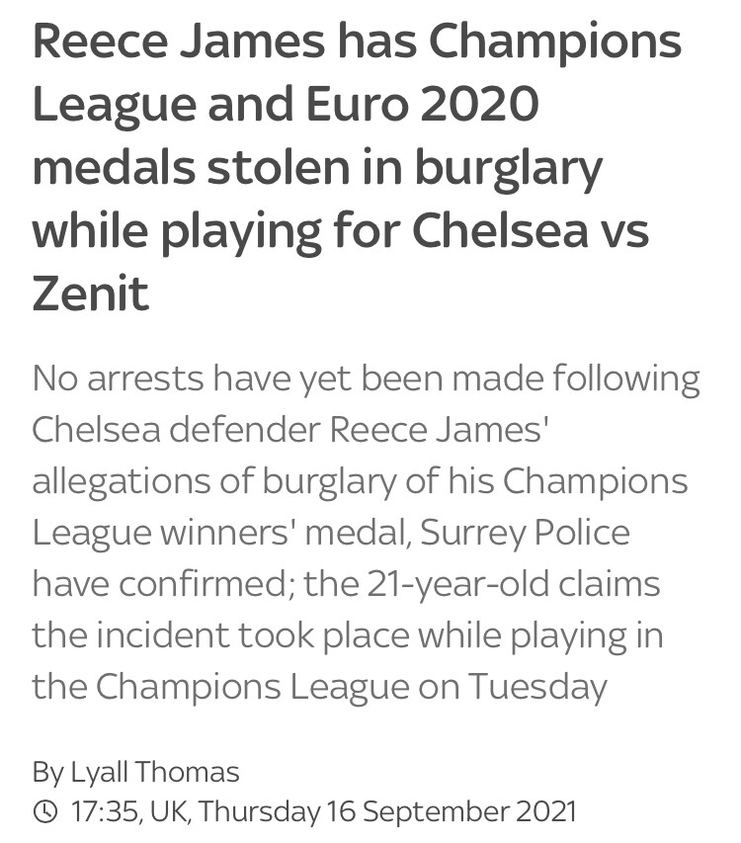Click the clock icon beside the timestamp

click(45, 811)
